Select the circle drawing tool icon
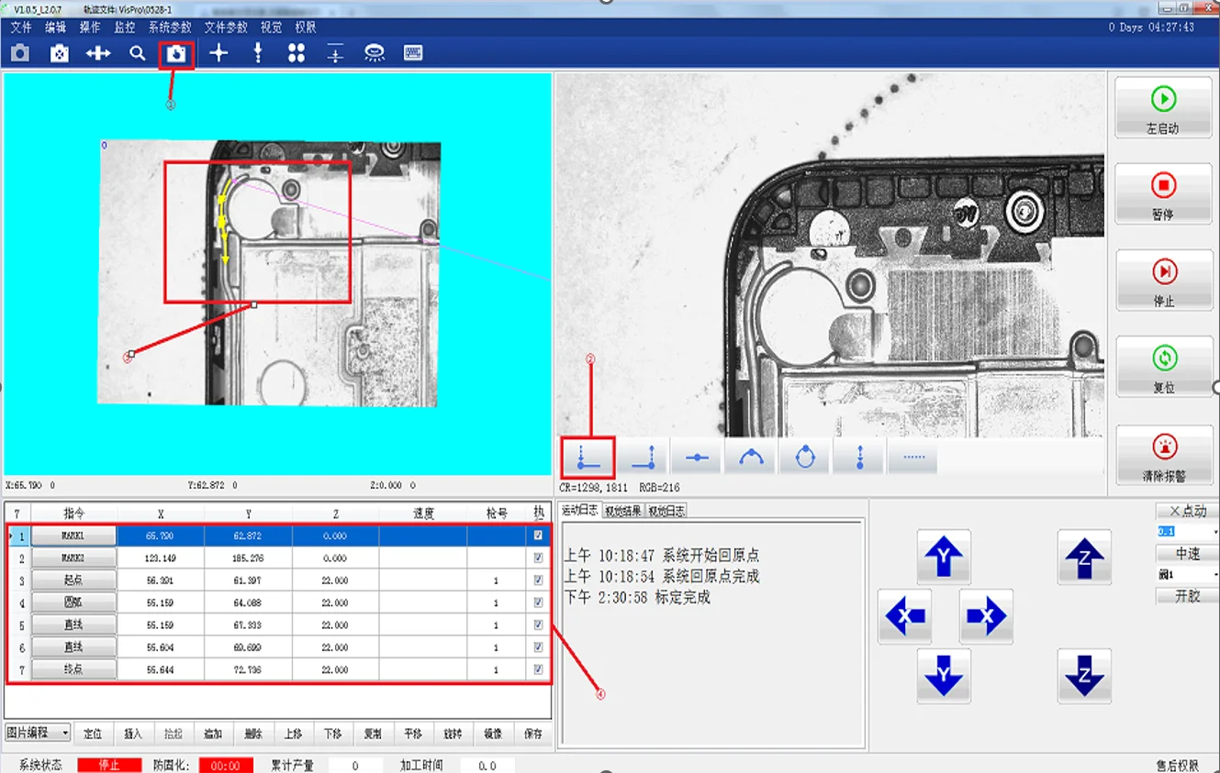Screen dimensions: 1220x773 (805, 456)
